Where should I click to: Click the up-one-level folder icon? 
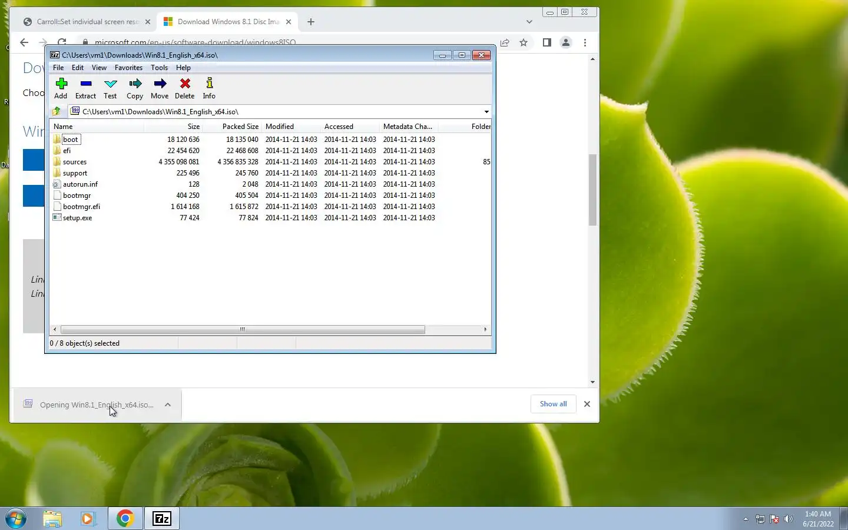pos(57,111)
